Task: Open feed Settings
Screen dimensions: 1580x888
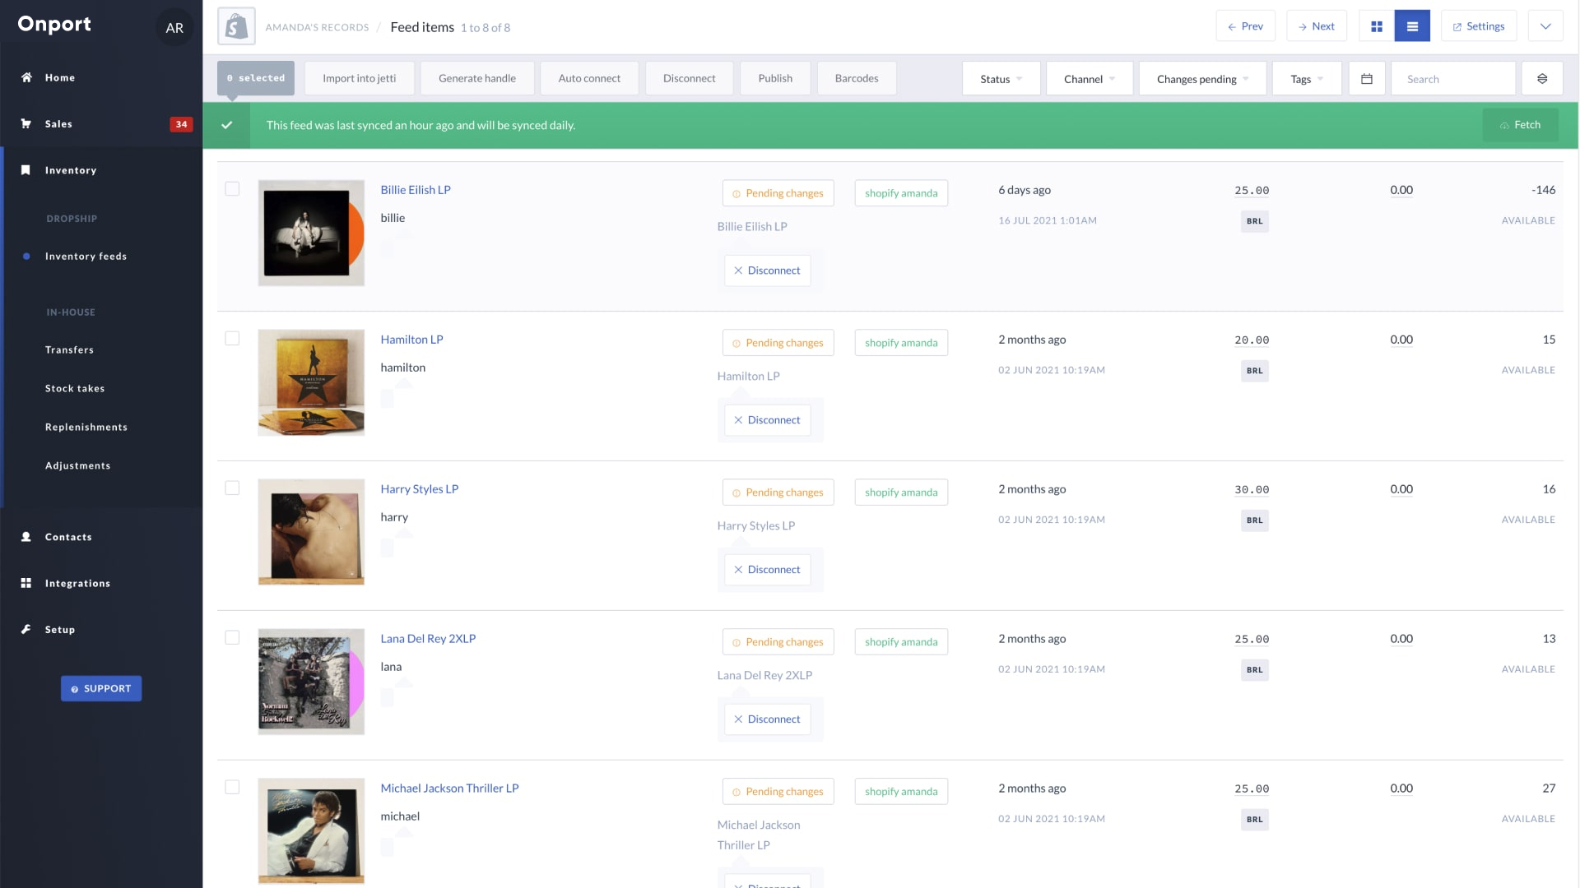Action: 1479,26
